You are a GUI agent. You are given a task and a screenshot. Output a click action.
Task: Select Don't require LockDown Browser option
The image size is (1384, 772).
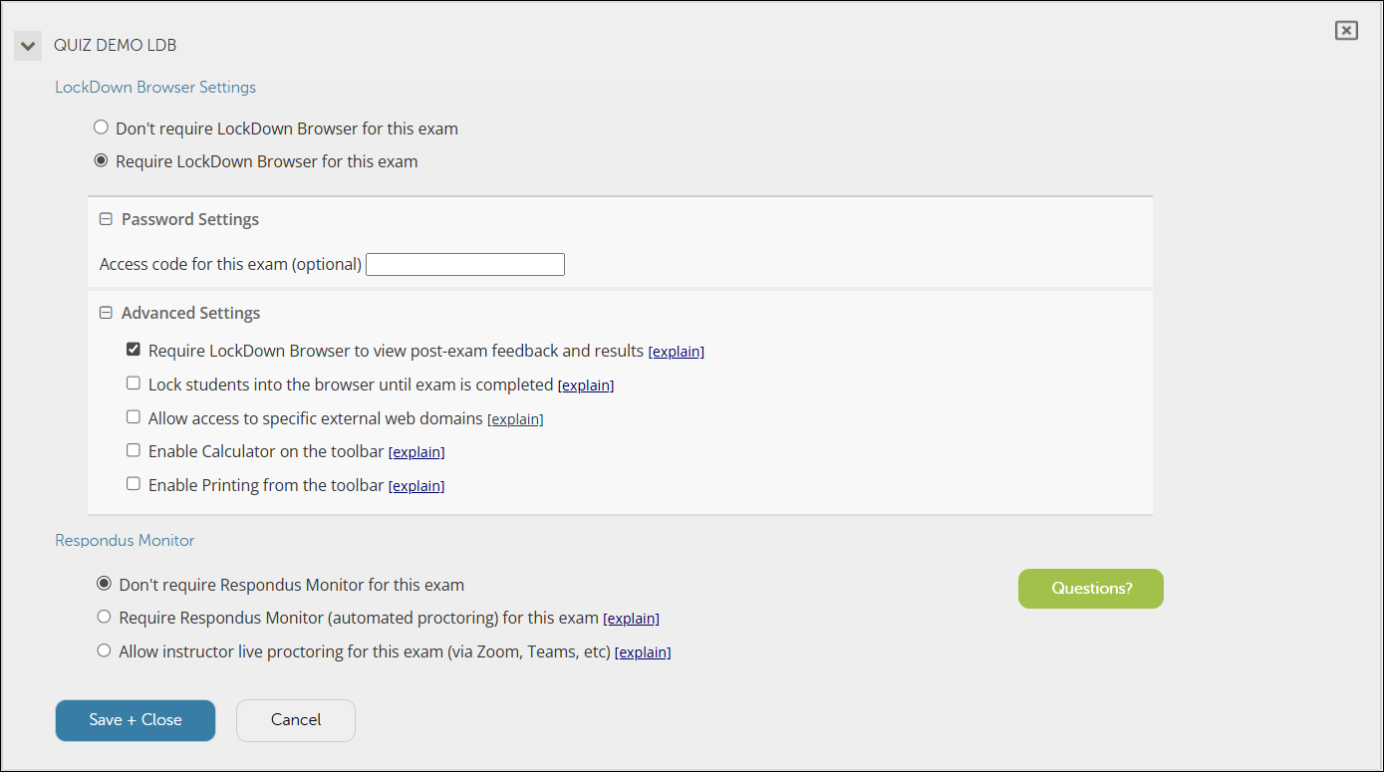101,128
